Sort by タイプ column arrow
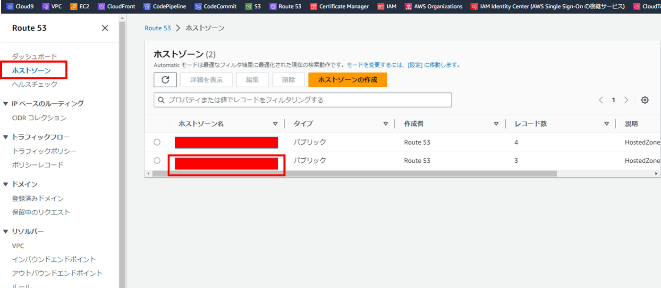 [386, 124]
